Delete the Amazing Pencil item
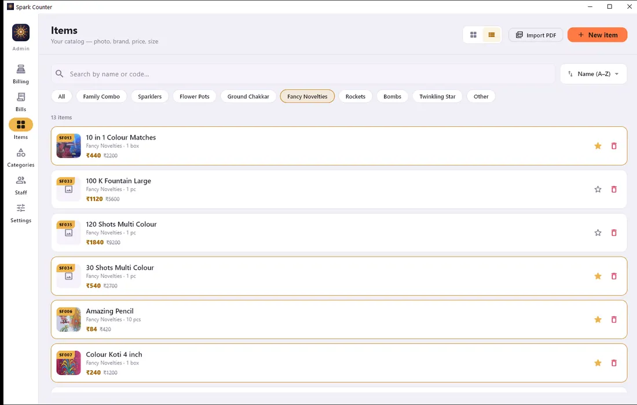Viewport: 637px width, 405px height. [614, 319]
